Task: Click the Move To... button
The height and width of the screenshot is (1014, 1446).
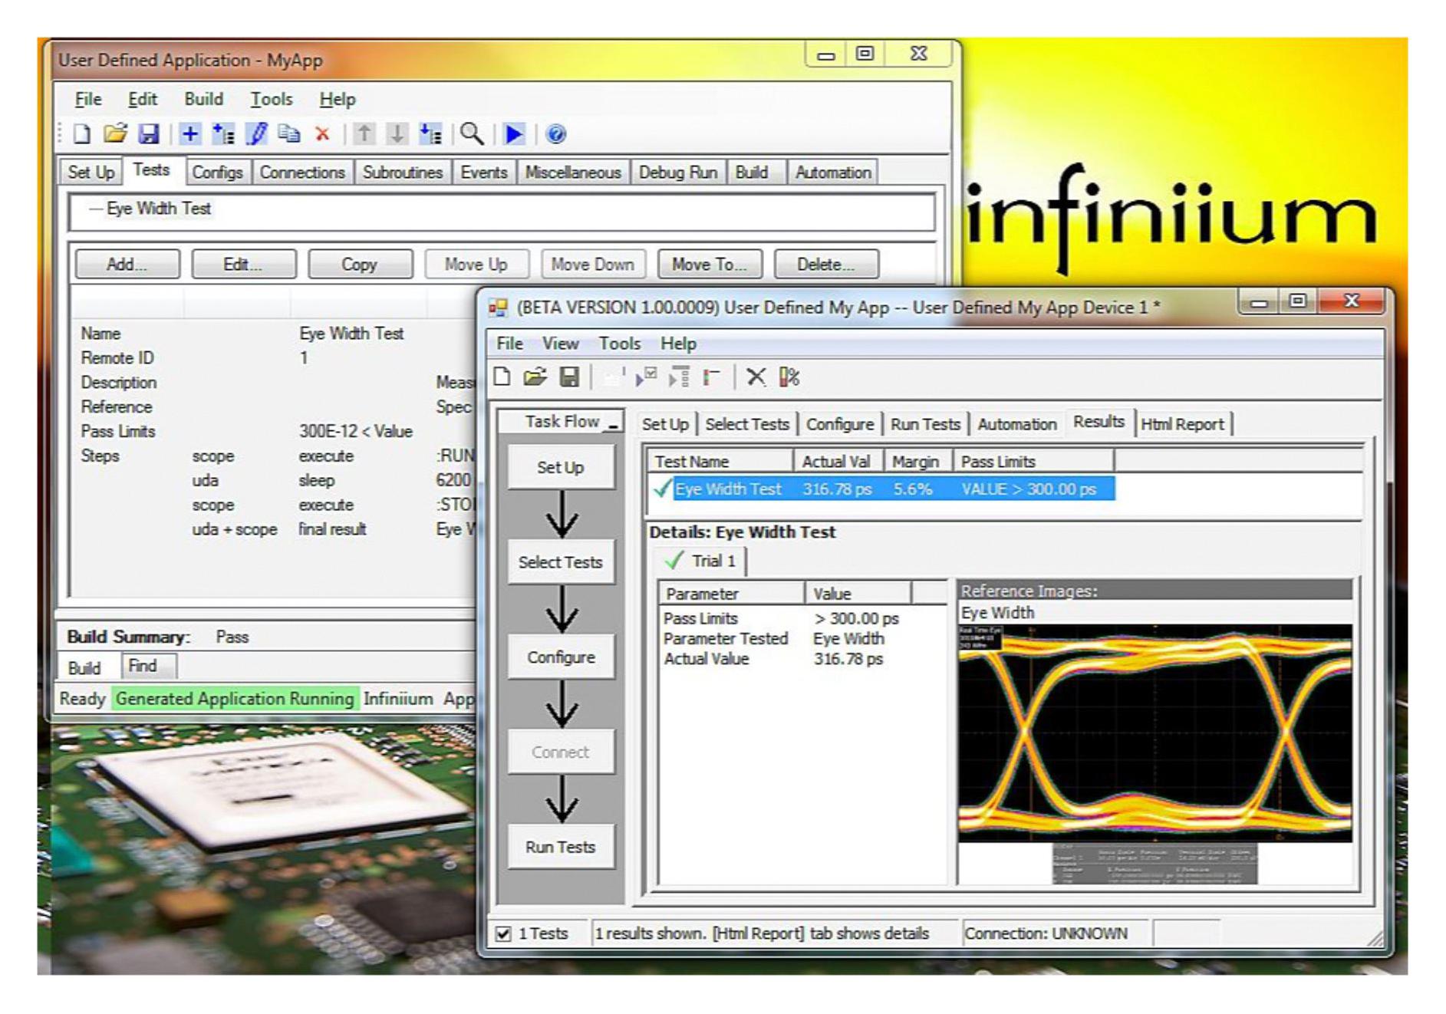Action: pos(710,264)
